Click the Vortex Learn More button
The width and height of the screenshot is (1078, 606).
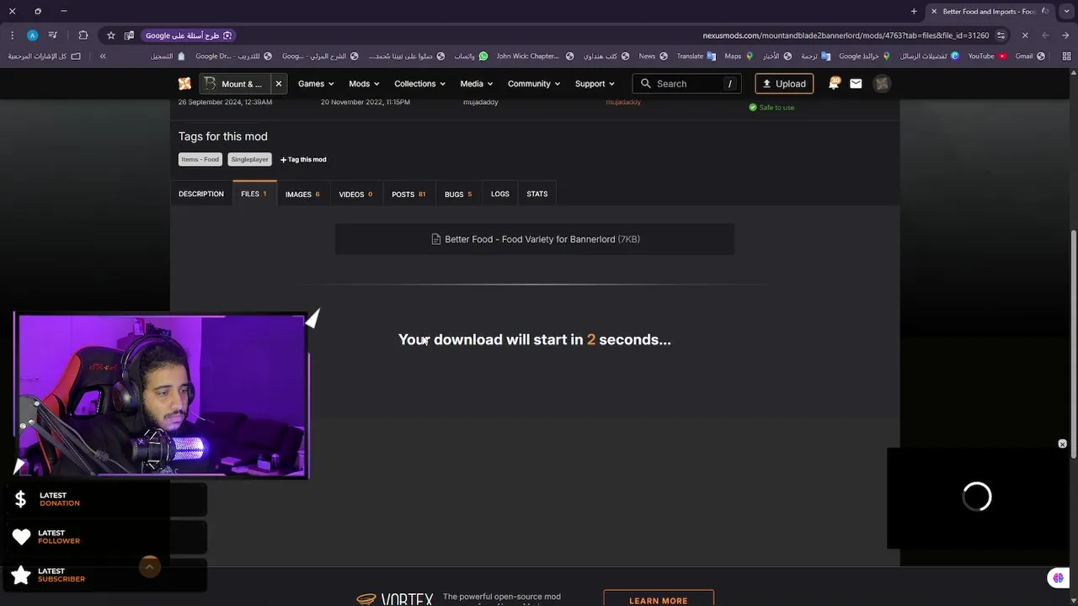[x=659, y=598]
